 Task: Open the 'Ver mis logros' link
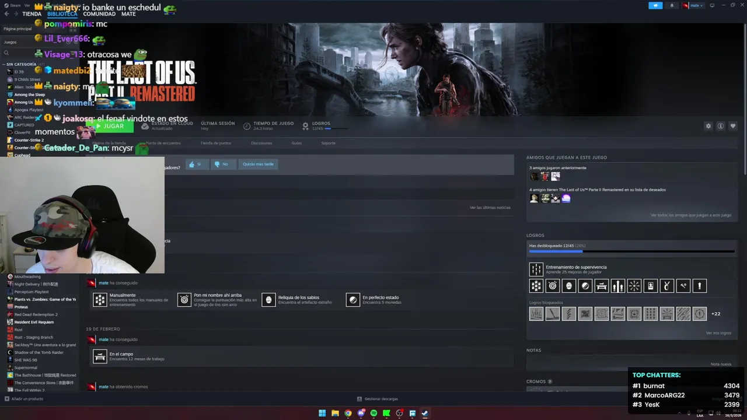pyautogui.click(x=718, y=333)
